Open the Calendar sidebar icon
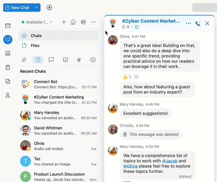 point(8,53)
